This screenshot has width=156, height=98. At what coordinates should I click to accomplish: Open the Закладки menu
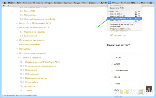[58, 3]
